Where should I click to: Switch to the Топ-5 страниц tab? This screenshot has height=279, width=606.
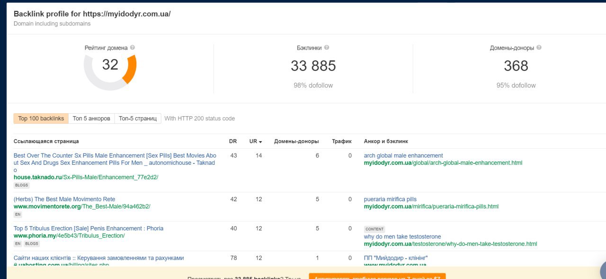(x=138, y=118)
